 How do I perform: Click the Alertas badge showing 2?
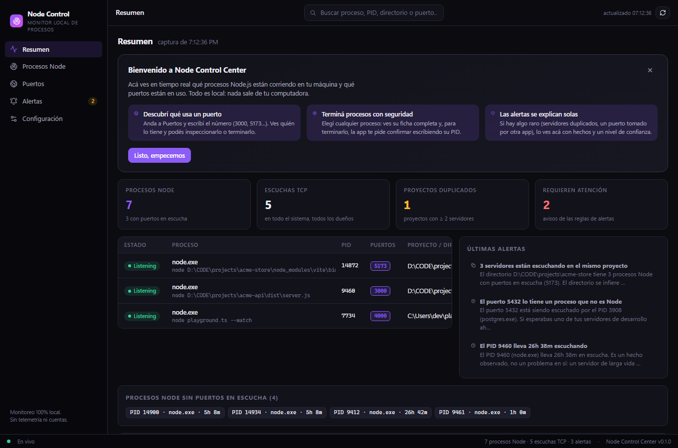click(92, 101)
